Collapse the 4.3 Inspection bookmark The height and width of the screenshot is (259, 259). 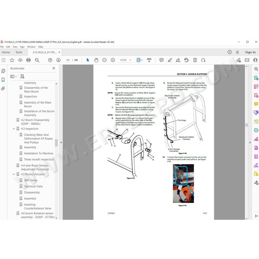point(14,129)
